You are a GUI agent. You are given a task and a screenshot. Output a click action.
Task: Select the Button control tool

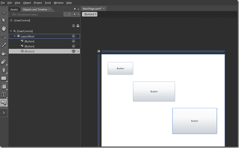pos(4,103)
